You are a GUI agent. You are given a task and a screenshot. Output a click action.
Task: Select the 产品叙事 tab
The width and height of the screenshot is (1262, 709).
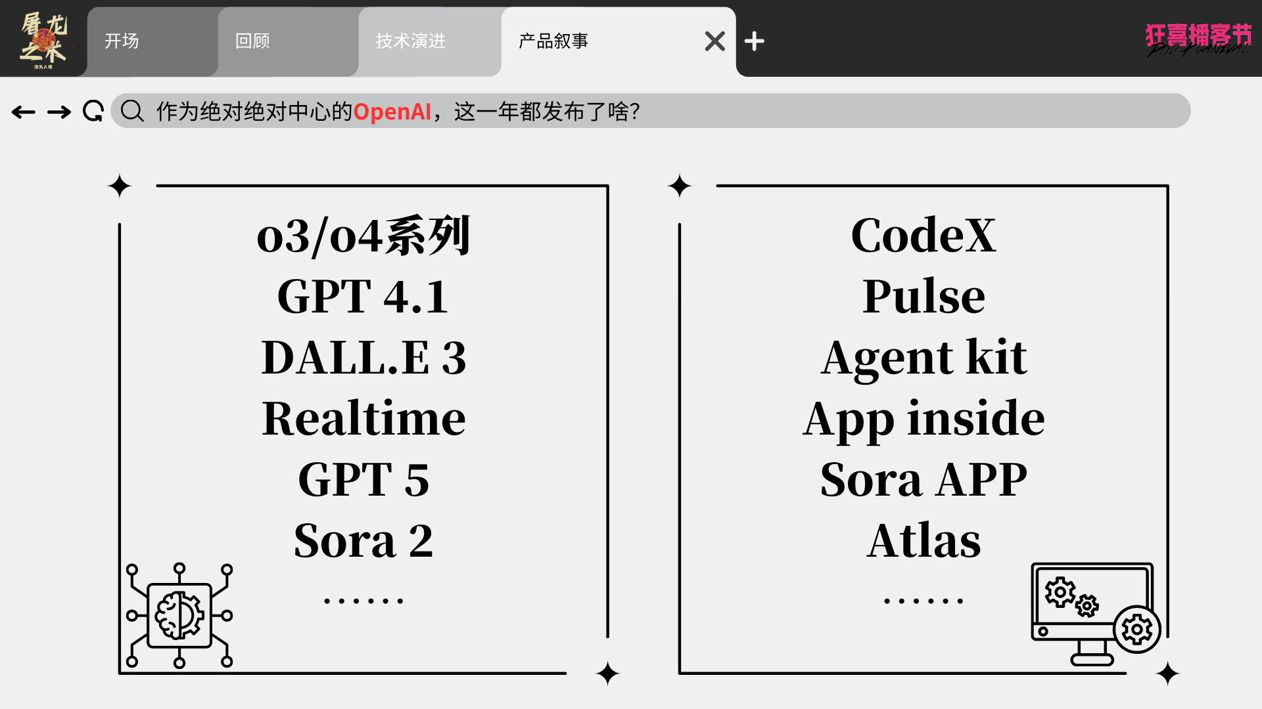tap(553, 41)
